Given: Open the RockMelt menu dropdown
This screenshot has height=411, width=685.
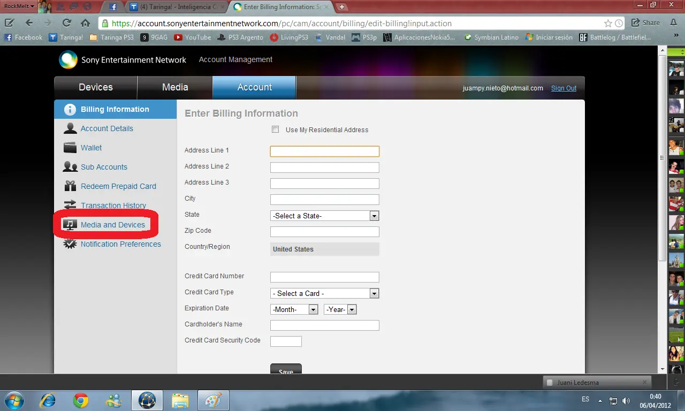Looking at the screenshot, I should (19, 6).
